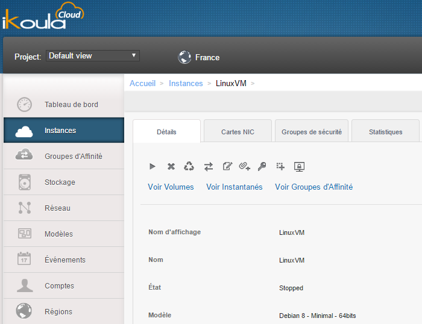
Task: Open Événements in sidebar
Action: [x=64, y=260]
